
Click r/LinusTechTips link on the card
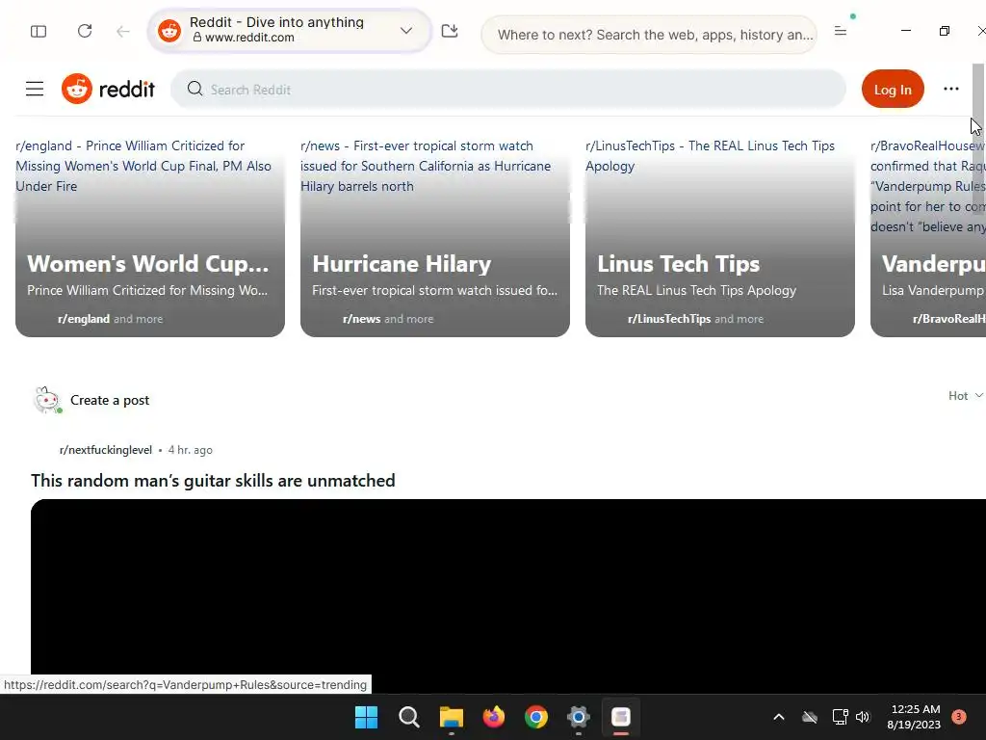pos(669,319)
